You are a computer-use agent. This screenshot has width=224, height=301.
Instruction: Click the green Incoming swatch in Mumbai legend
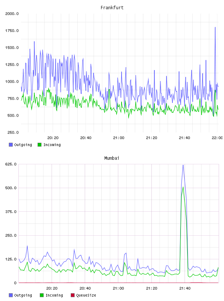point(42,295)
